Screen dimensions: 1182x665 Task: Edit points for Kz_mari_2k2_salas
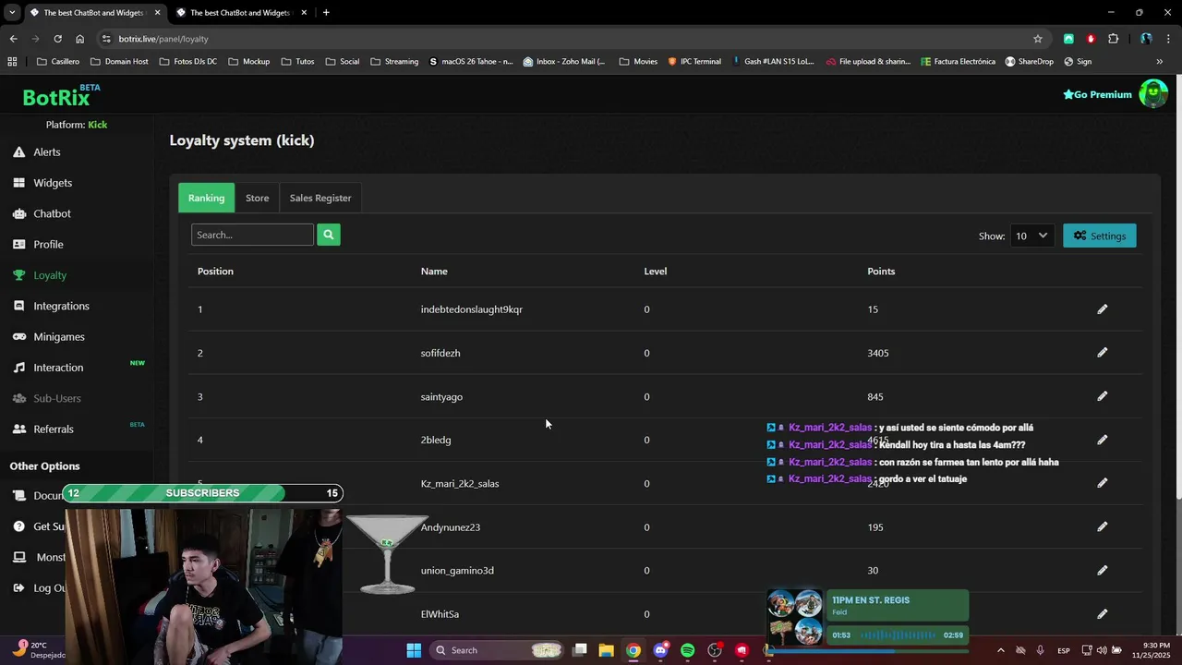click(1102, 483)
